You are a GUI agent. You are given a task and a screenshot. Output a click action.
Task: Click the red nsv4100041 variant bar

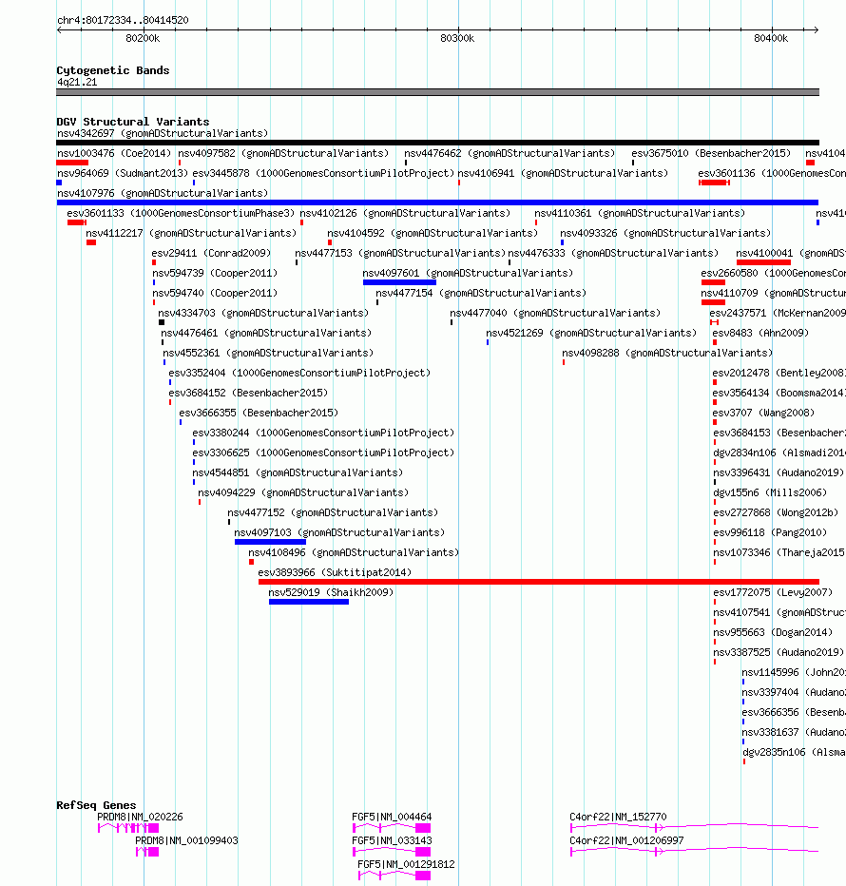point(763,262)
